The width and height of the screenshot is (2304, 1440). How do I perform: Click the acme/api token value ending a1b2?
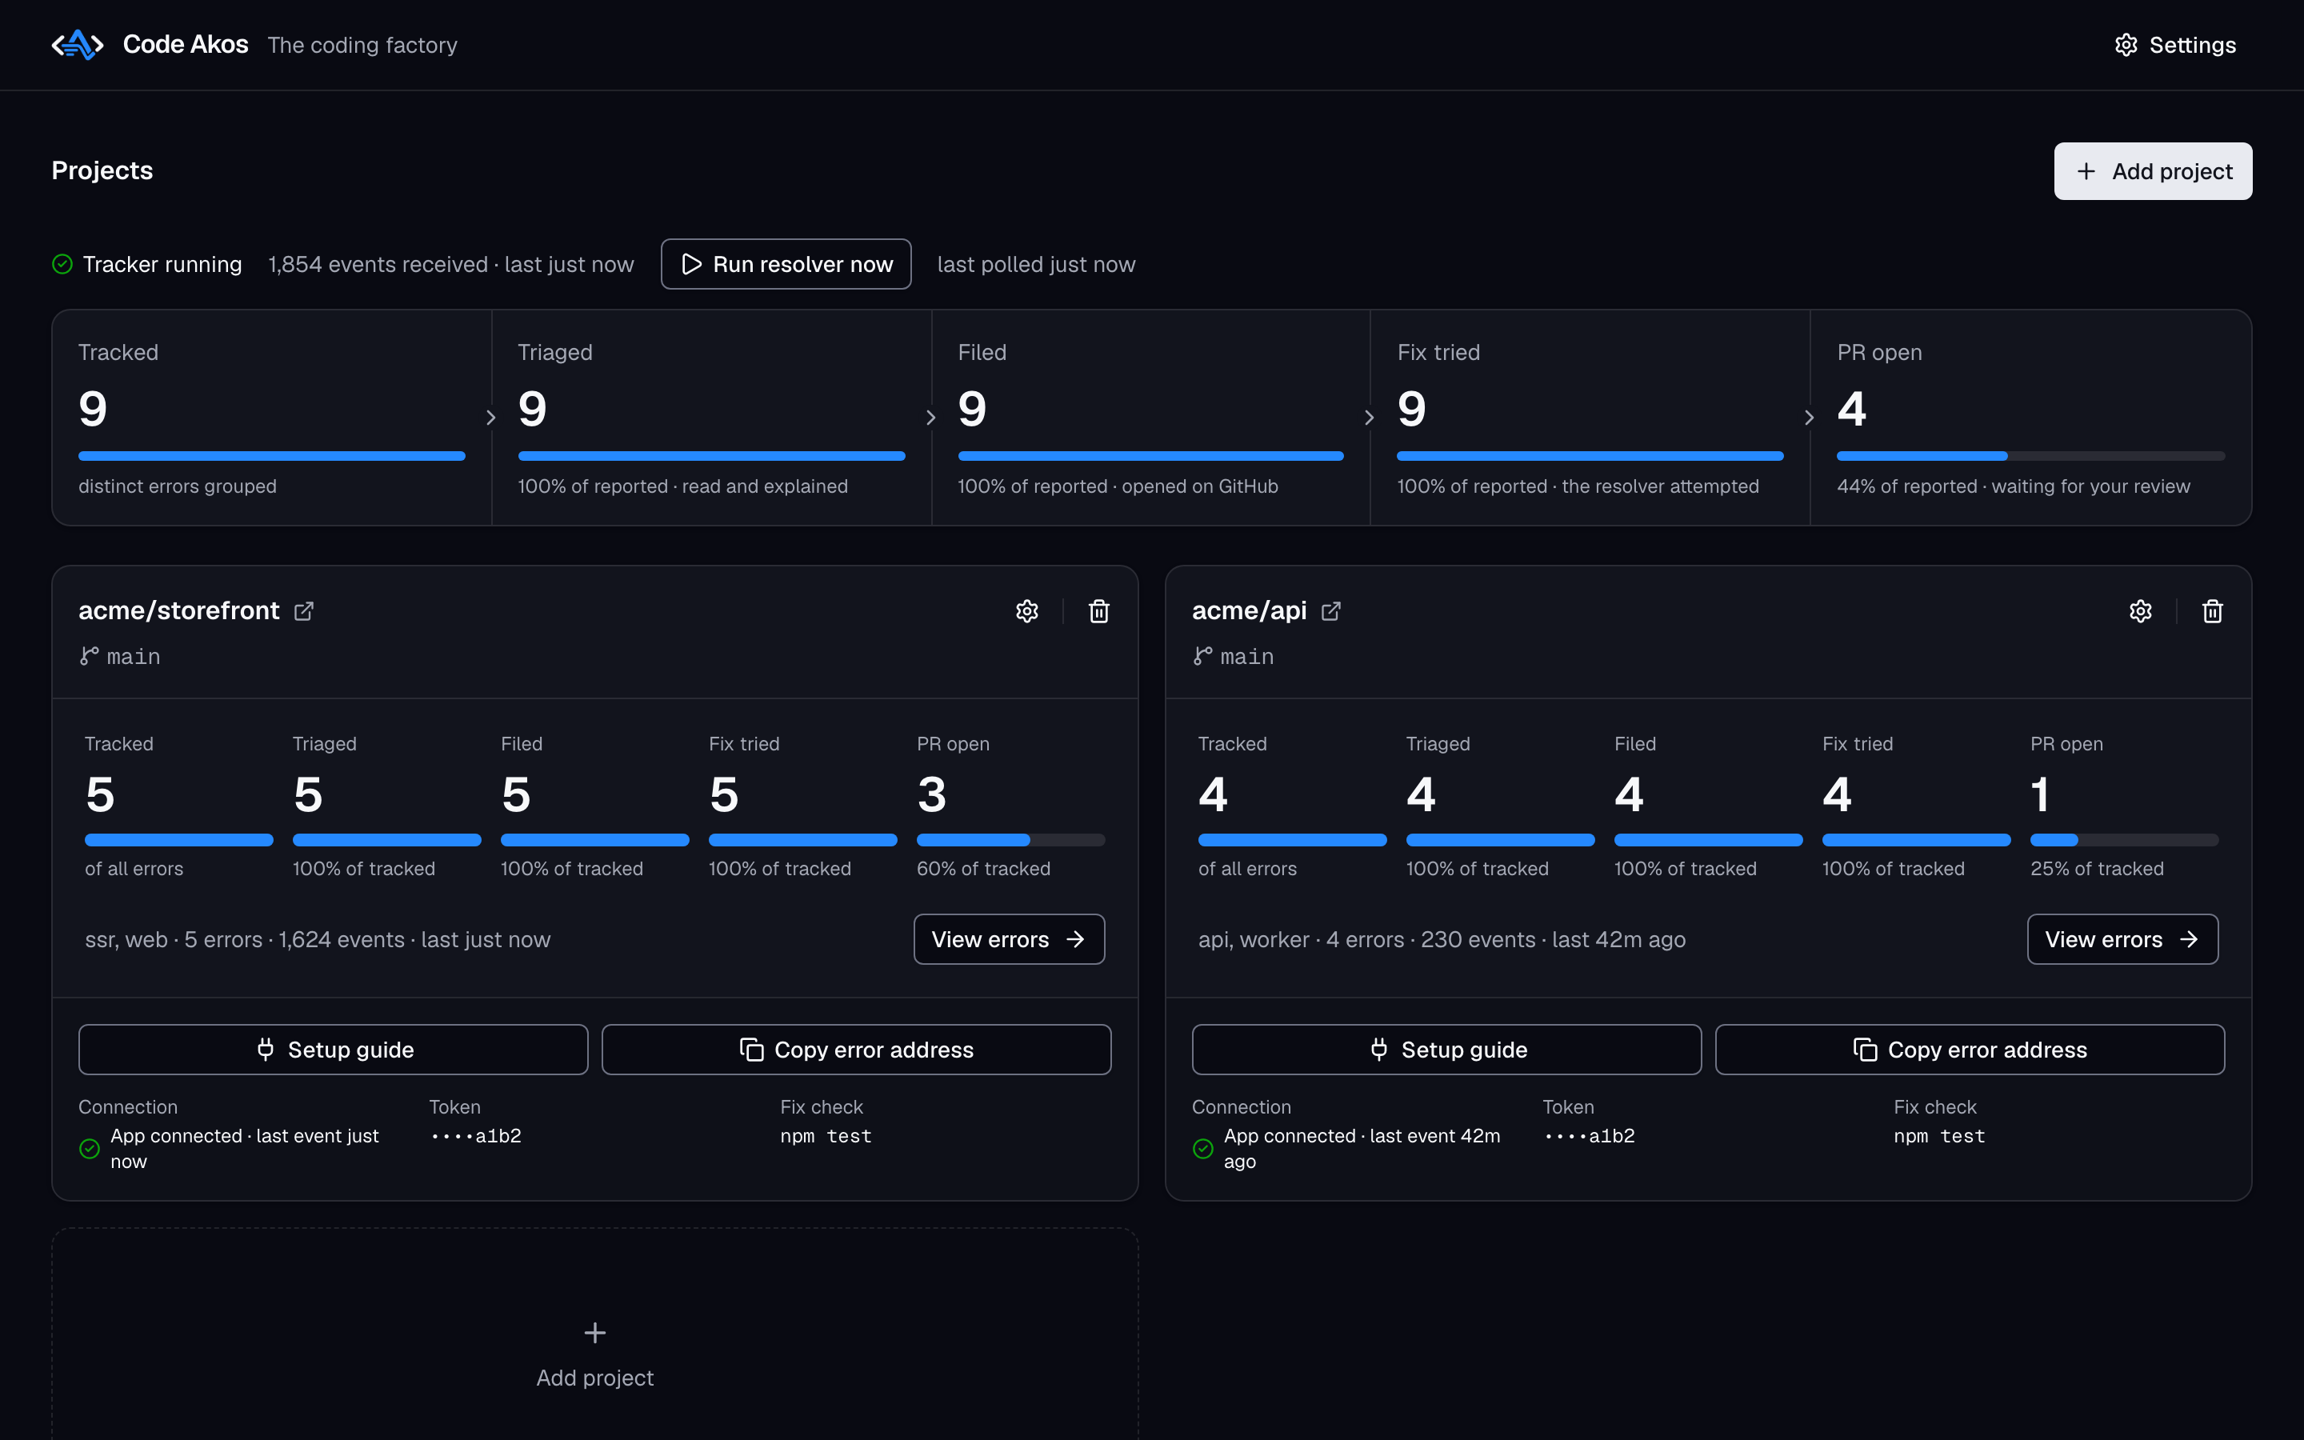click(1589, 1136)
